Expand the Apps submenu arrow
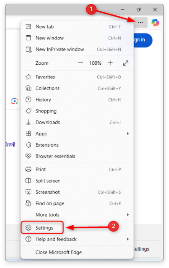Viewport: 169px width, 268px height. (x=128, y=133)
